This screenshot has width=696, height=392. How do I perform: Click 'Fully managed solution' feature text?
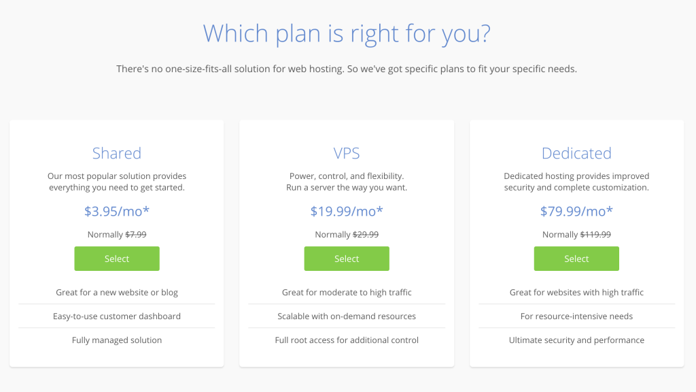coord(117,340)
